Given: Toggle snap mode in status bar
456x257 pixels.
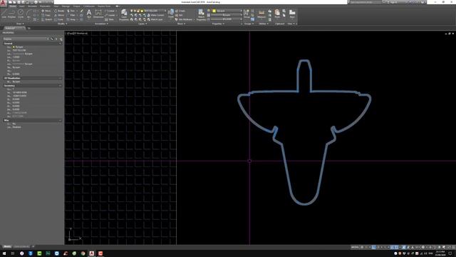Looking at the screenshot, I should point(366,247).
